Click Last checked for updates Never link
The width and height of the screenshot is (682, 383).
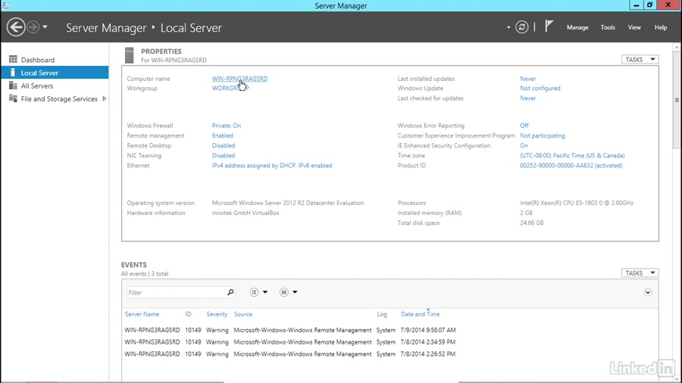pos(527,98)
